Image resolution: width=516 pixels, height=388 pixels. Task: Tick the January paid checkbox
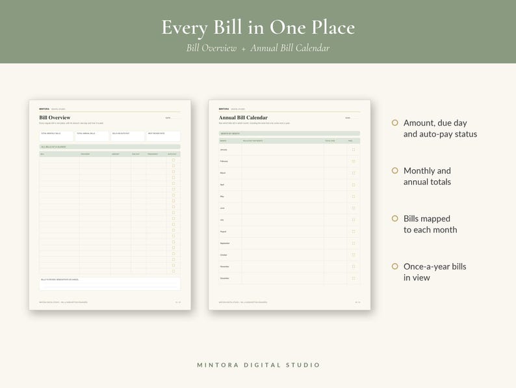click(354, 150)
